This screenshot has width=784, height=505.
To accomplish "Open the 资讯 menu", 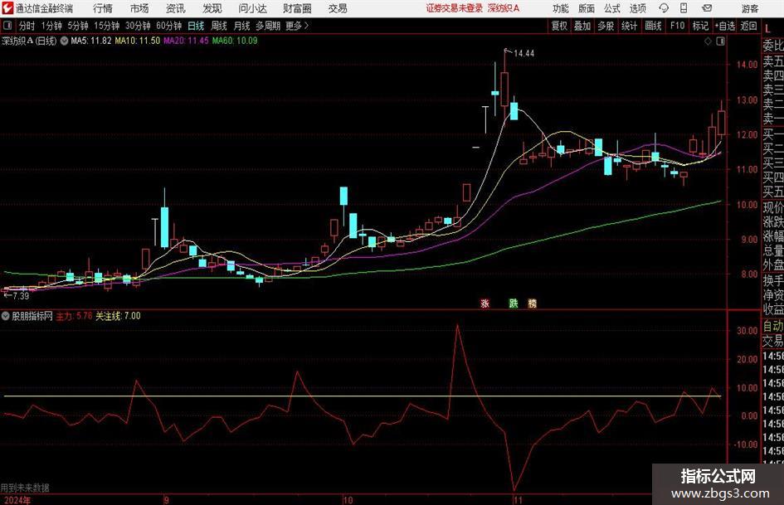I will click(176, 8).
